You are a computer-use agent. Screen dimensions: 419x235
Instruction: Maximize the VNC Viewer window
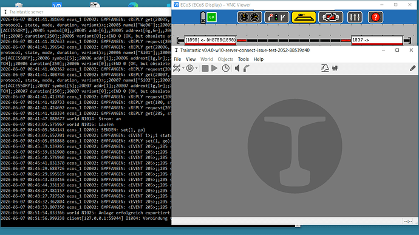pyautogui.click(x=396, y=5)
